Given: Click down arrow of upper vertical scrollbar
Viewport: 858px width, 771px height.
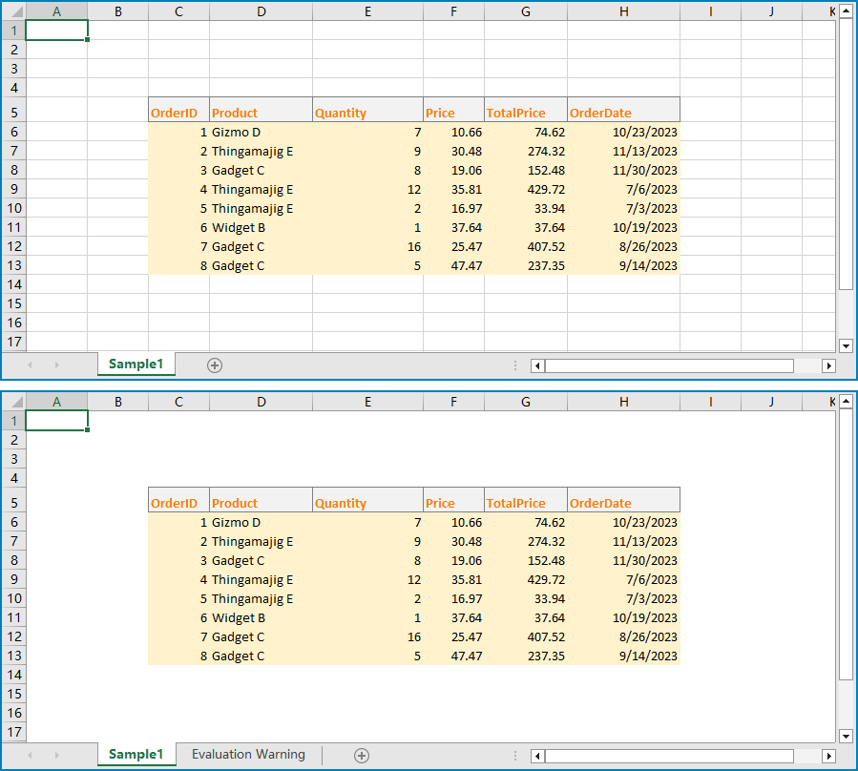Looking at the screenshot, I should click(846, 345).
